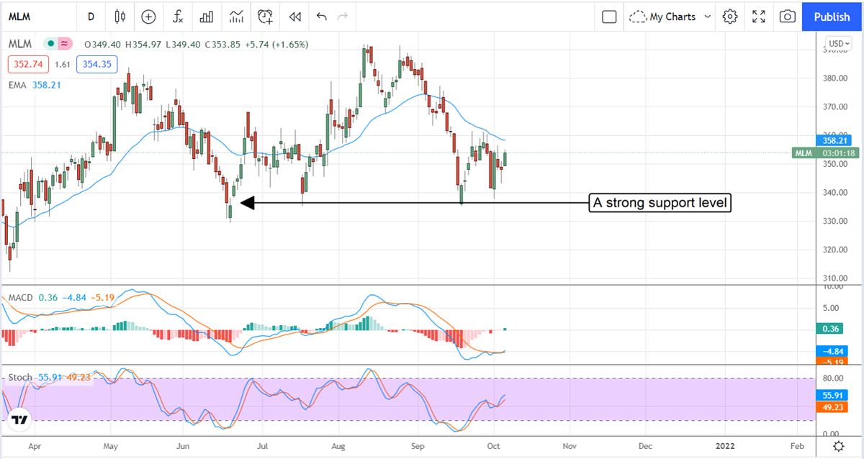Click the indicator templates icon

(236, 16)
